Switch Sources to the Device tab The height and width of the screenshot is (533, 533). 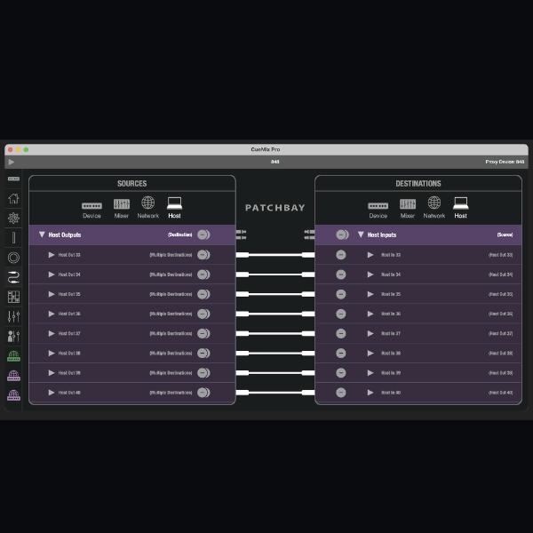(x=91, y=210)
